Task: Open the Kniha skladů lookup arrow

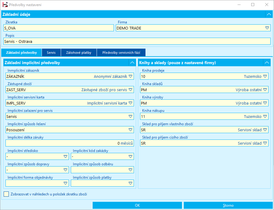Action: click(x=265, y=90)
